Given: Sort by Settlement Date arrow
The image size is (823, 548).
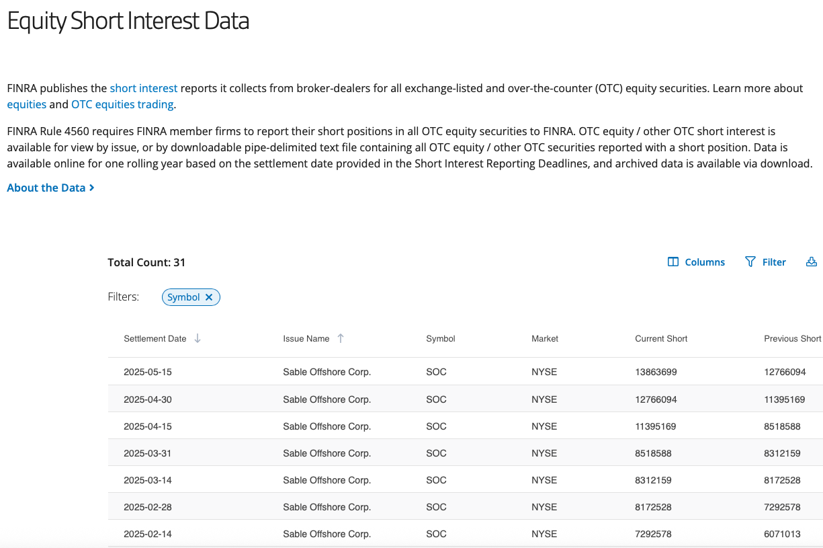Looking at the screenshot, I should (198, 338).
